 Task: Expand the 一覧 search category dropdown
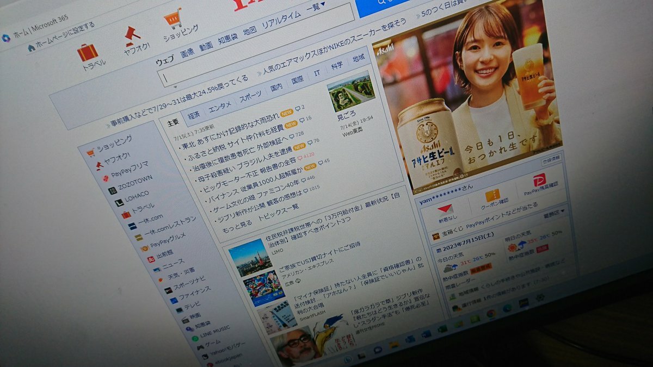point(316,7)
